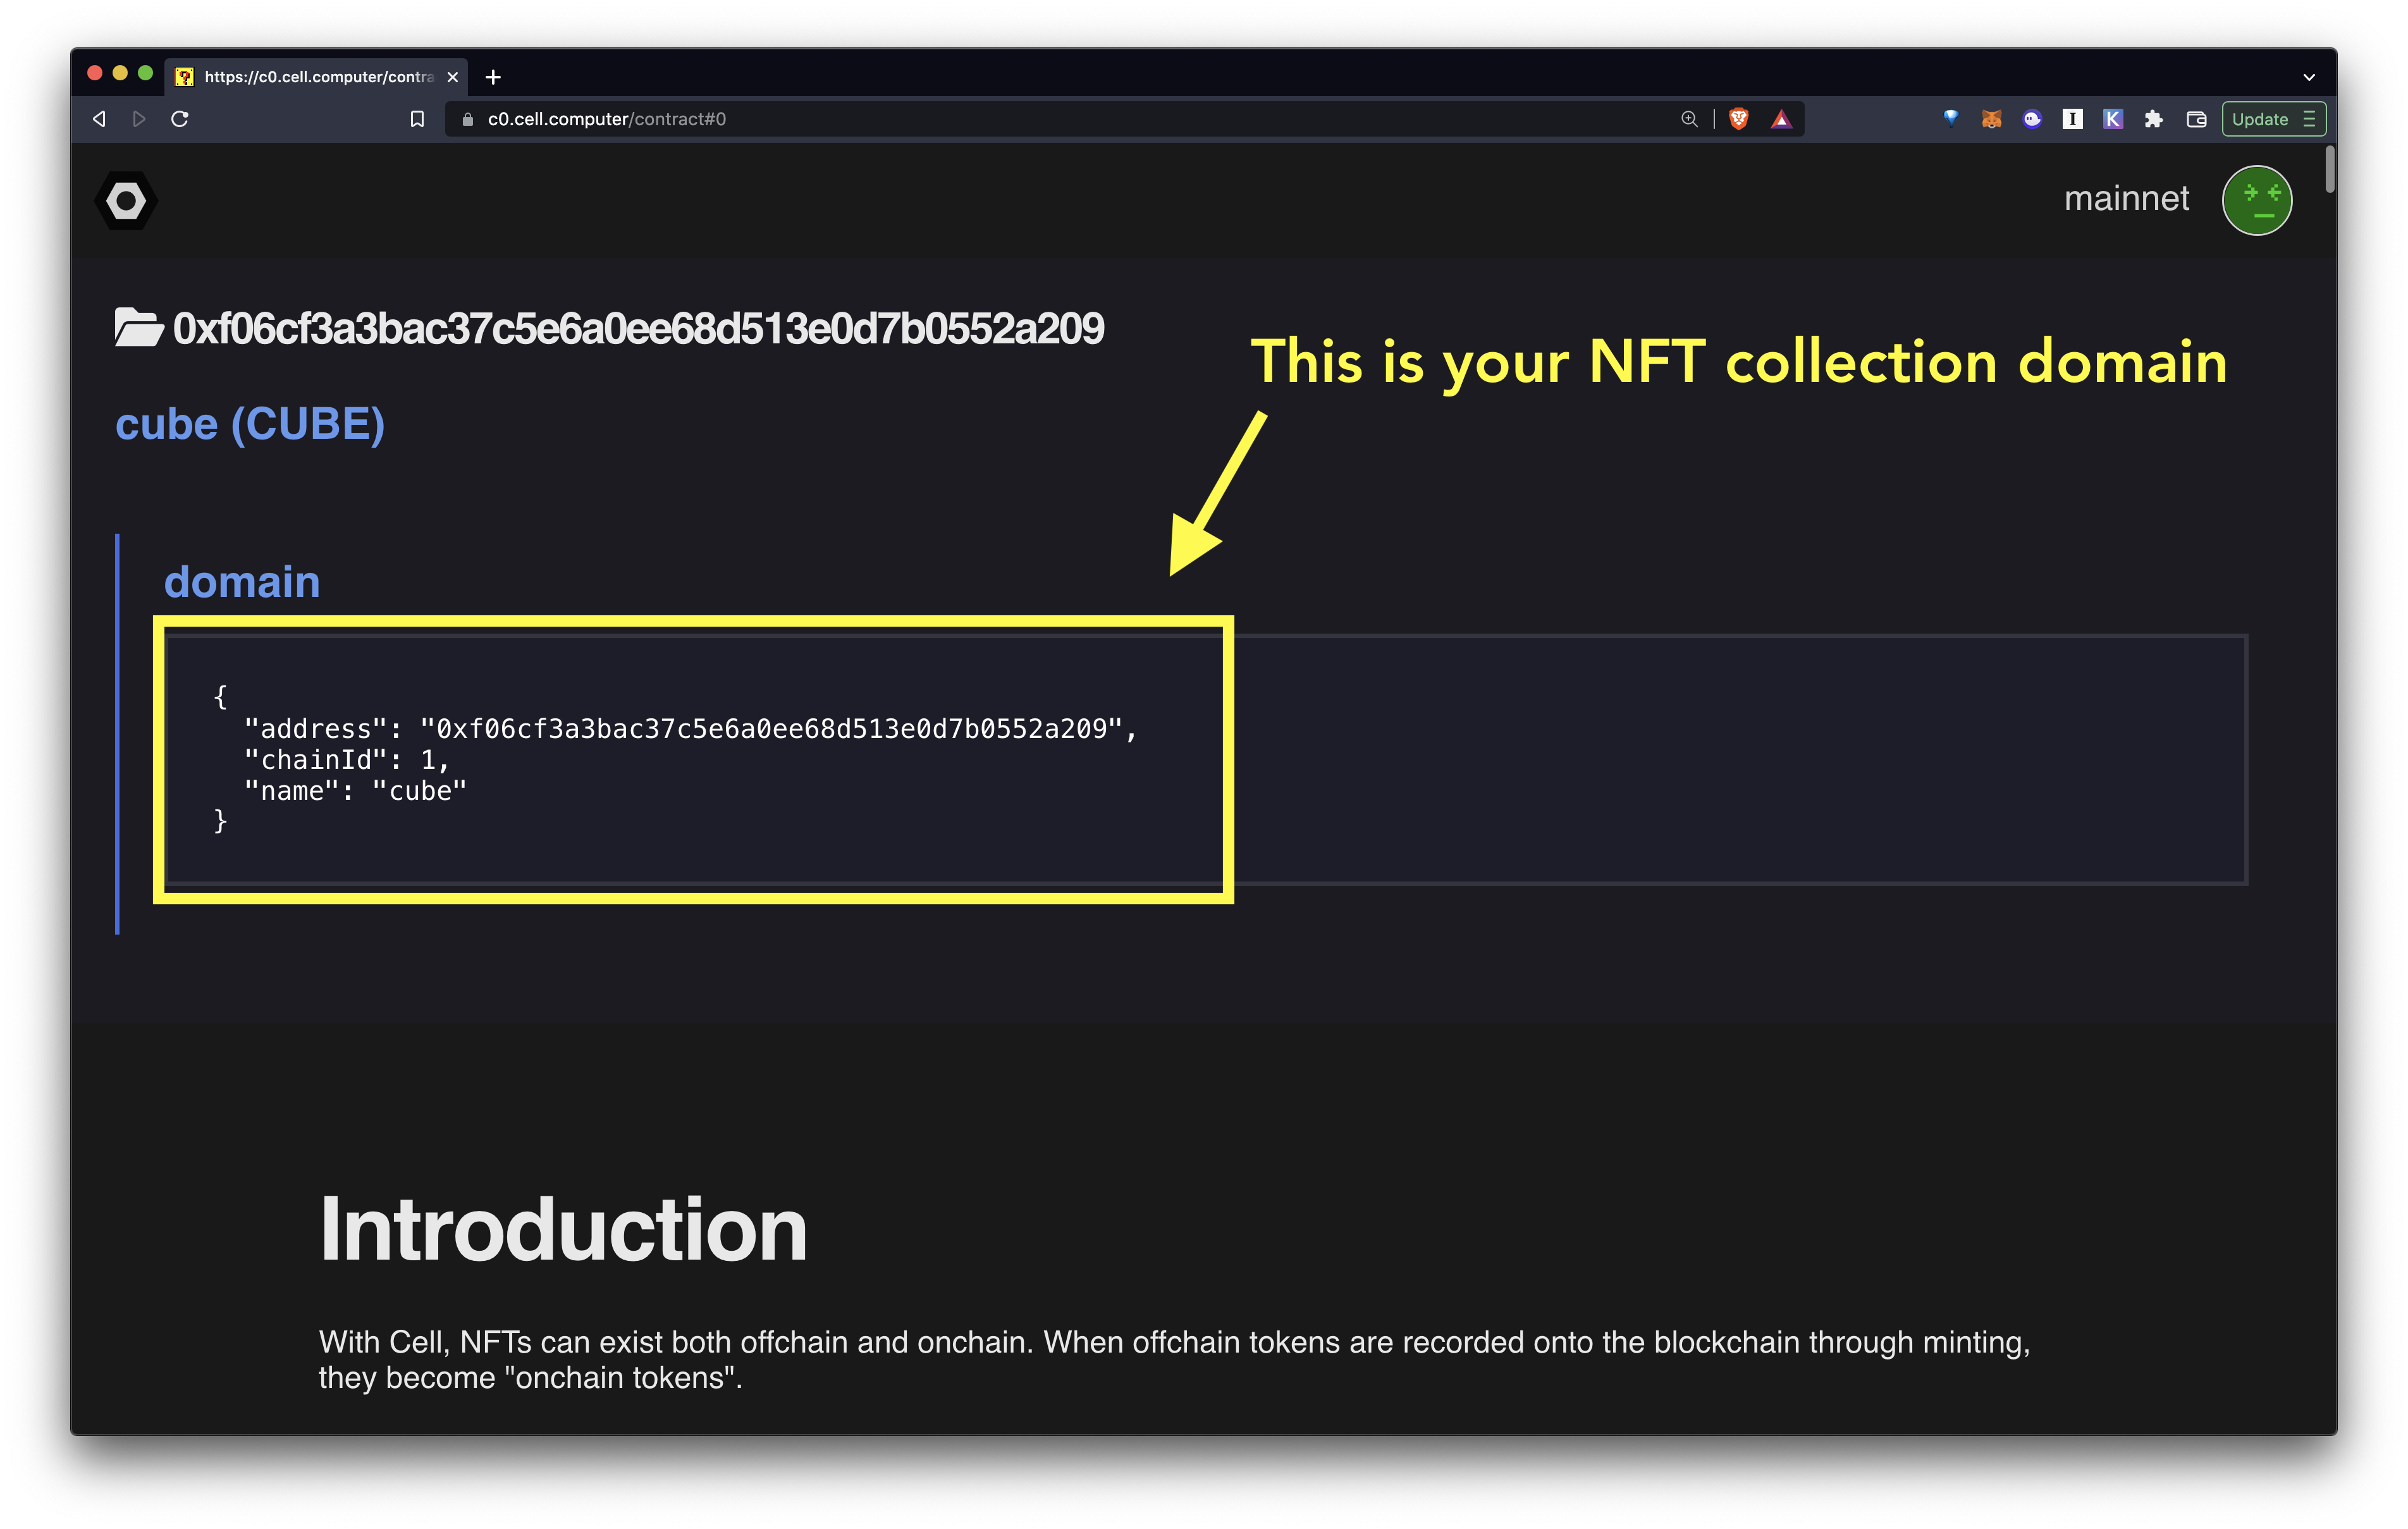Click the zoom magnifier in address bar

tap(1689, 119)
